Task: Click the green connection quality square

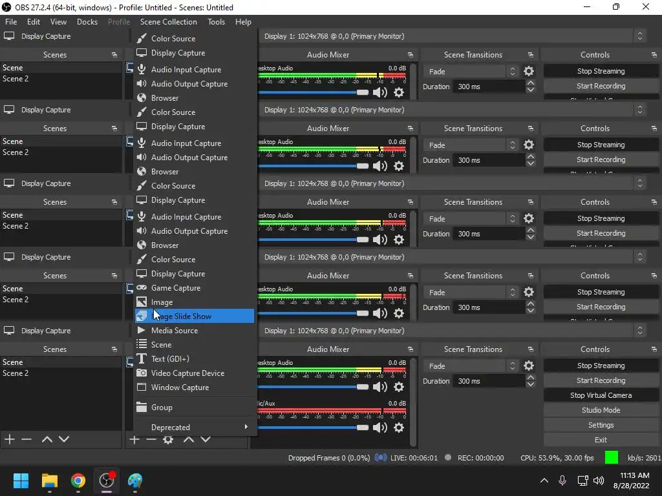Action: pyautogui.click(x=612, y=458)
